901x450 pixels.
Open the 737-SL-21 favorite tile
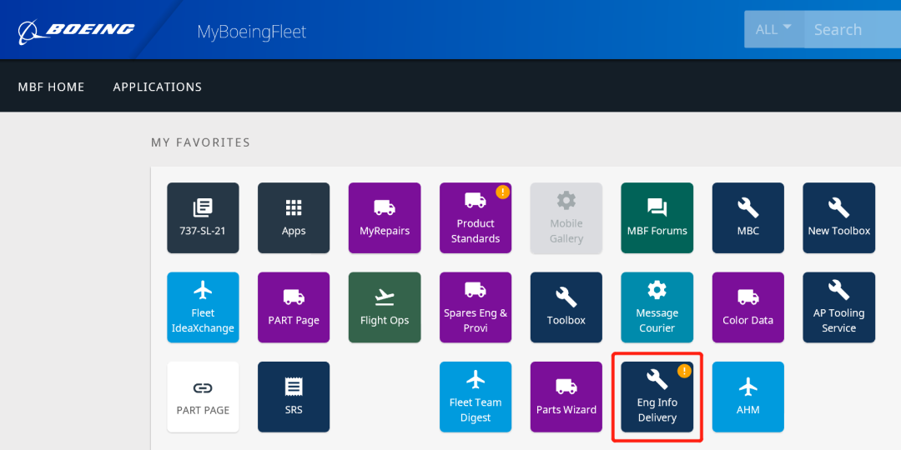click(203, 218)
